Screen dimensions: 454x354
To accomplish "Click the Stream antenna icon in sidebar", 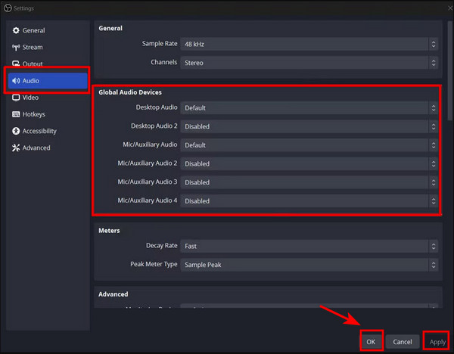I will pyautogui.click(x=16, y=47).
